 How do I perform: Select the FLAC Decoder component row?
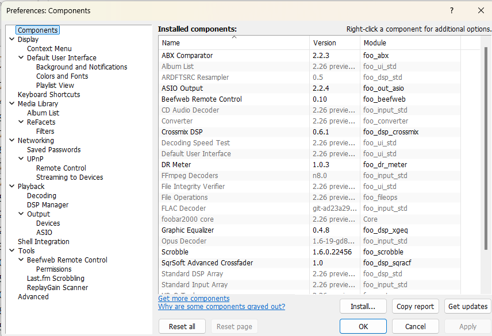click(309, 208)
